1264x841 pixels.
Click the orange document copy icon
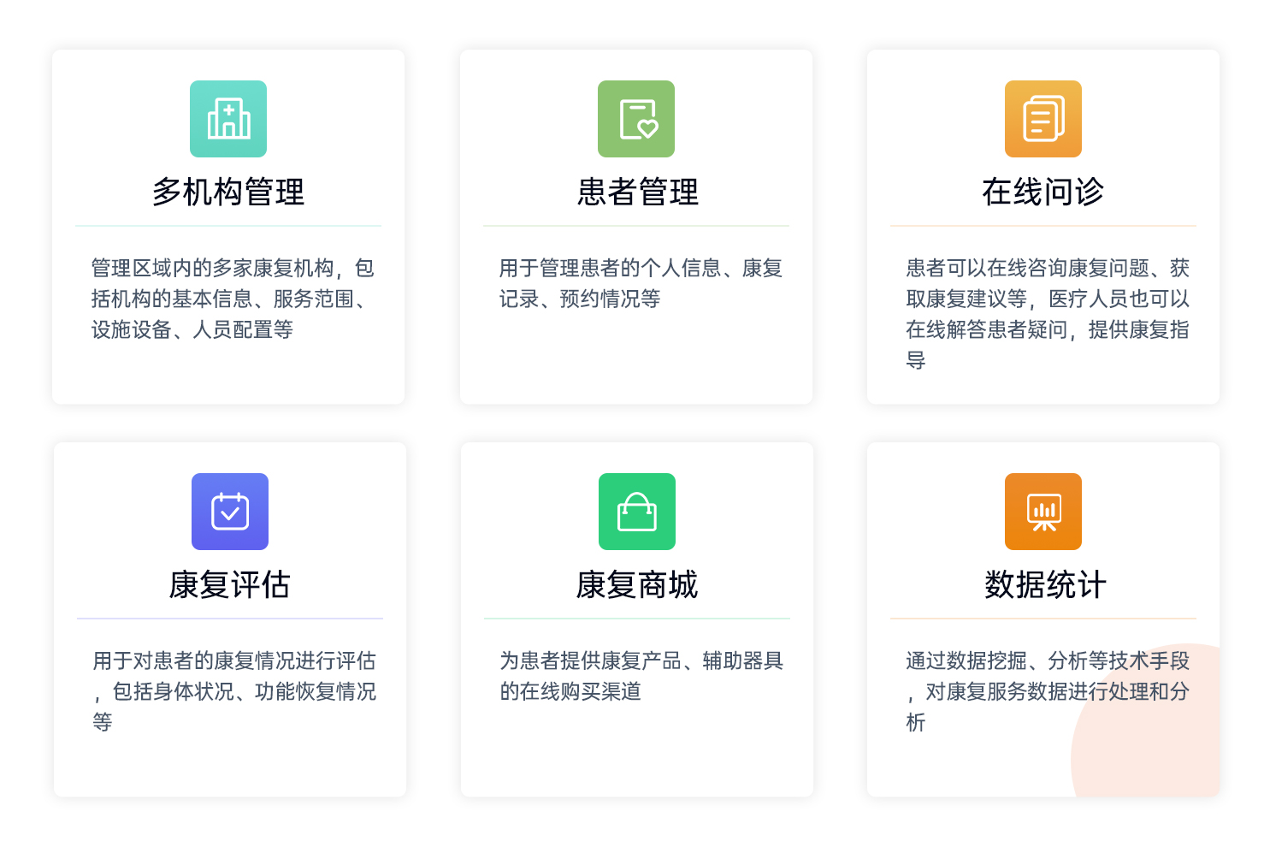click(x=1043, y=119)
